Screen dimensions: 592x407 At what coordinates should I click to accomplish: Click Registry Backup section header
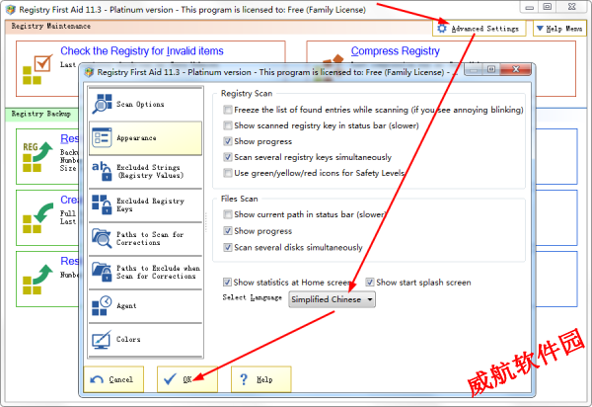pos(40,114)
